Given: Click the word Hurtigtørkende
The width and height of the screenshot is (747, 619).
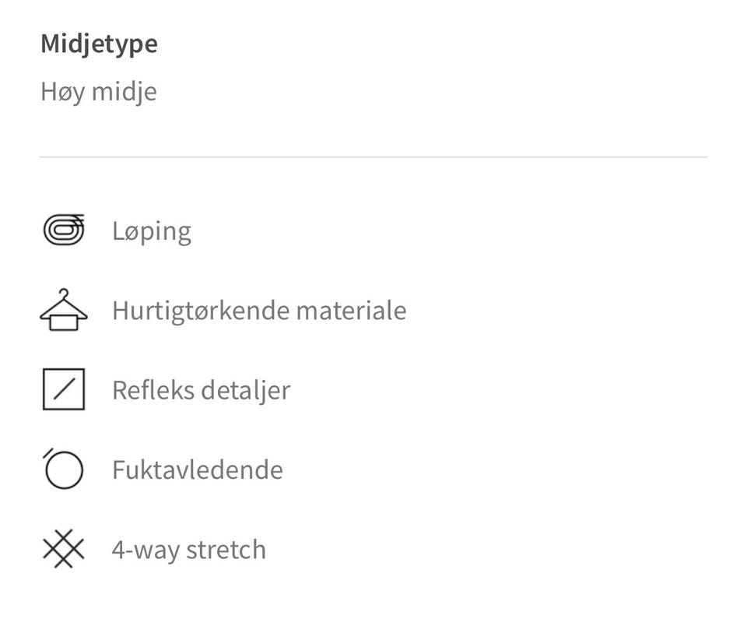Looking at the screenshot, I should (201, 311).
